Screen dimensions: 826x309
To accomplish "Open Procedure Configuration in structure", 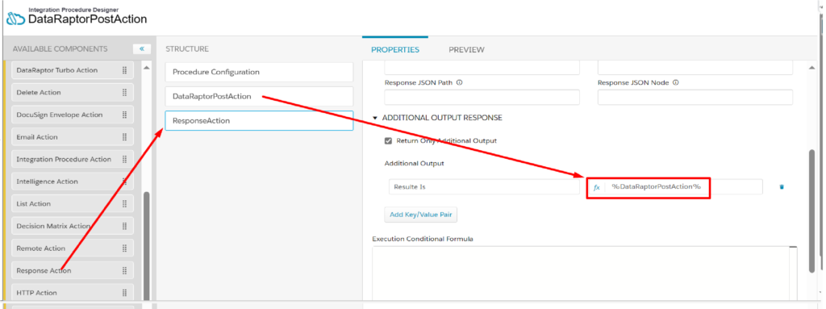I will [259, 72].
